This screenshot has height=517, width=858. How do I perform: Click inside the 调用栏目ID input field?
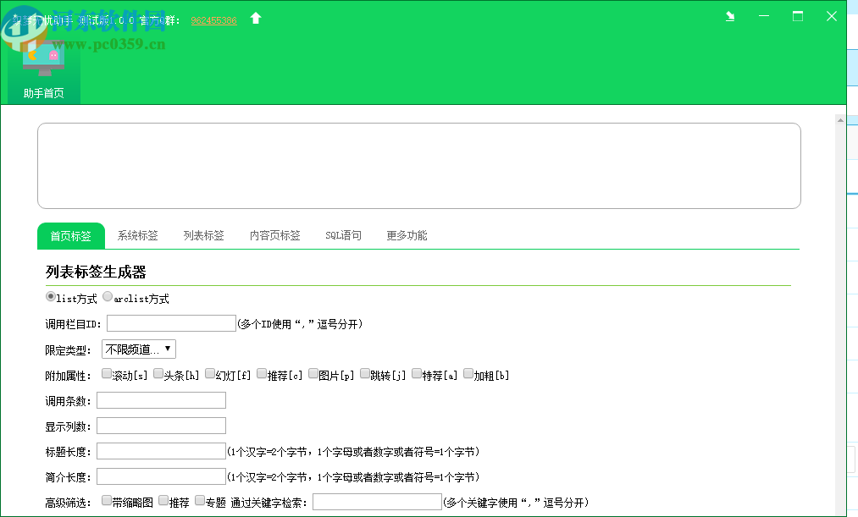tap(170, 322)
